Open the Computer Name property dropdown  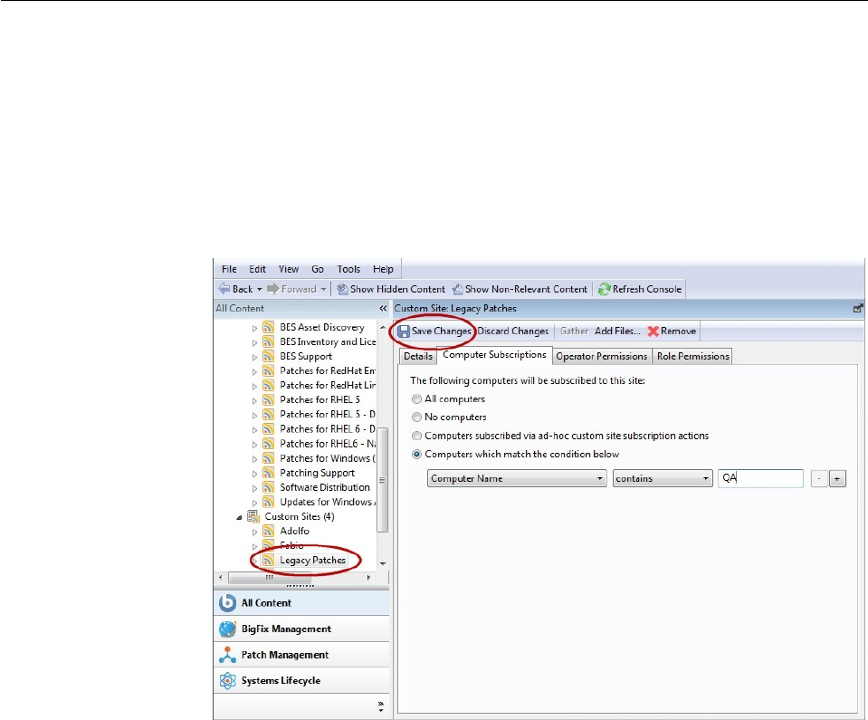pyautogui.click(x=517, y=478)
